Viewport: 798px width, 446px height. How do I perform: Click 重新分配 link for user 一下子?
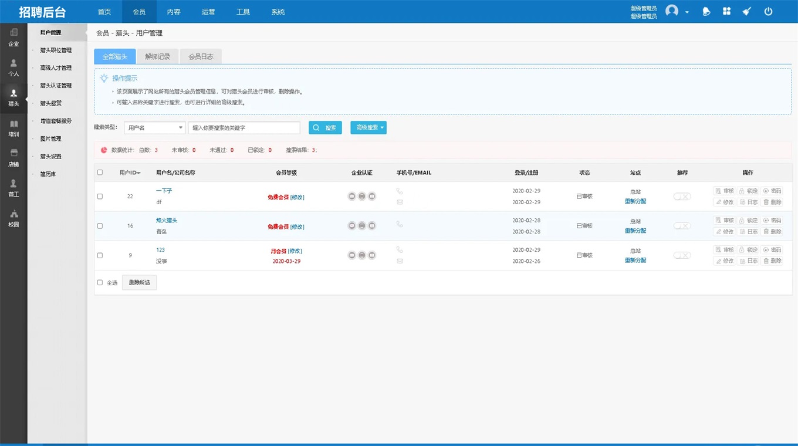(x=635, y=201)
